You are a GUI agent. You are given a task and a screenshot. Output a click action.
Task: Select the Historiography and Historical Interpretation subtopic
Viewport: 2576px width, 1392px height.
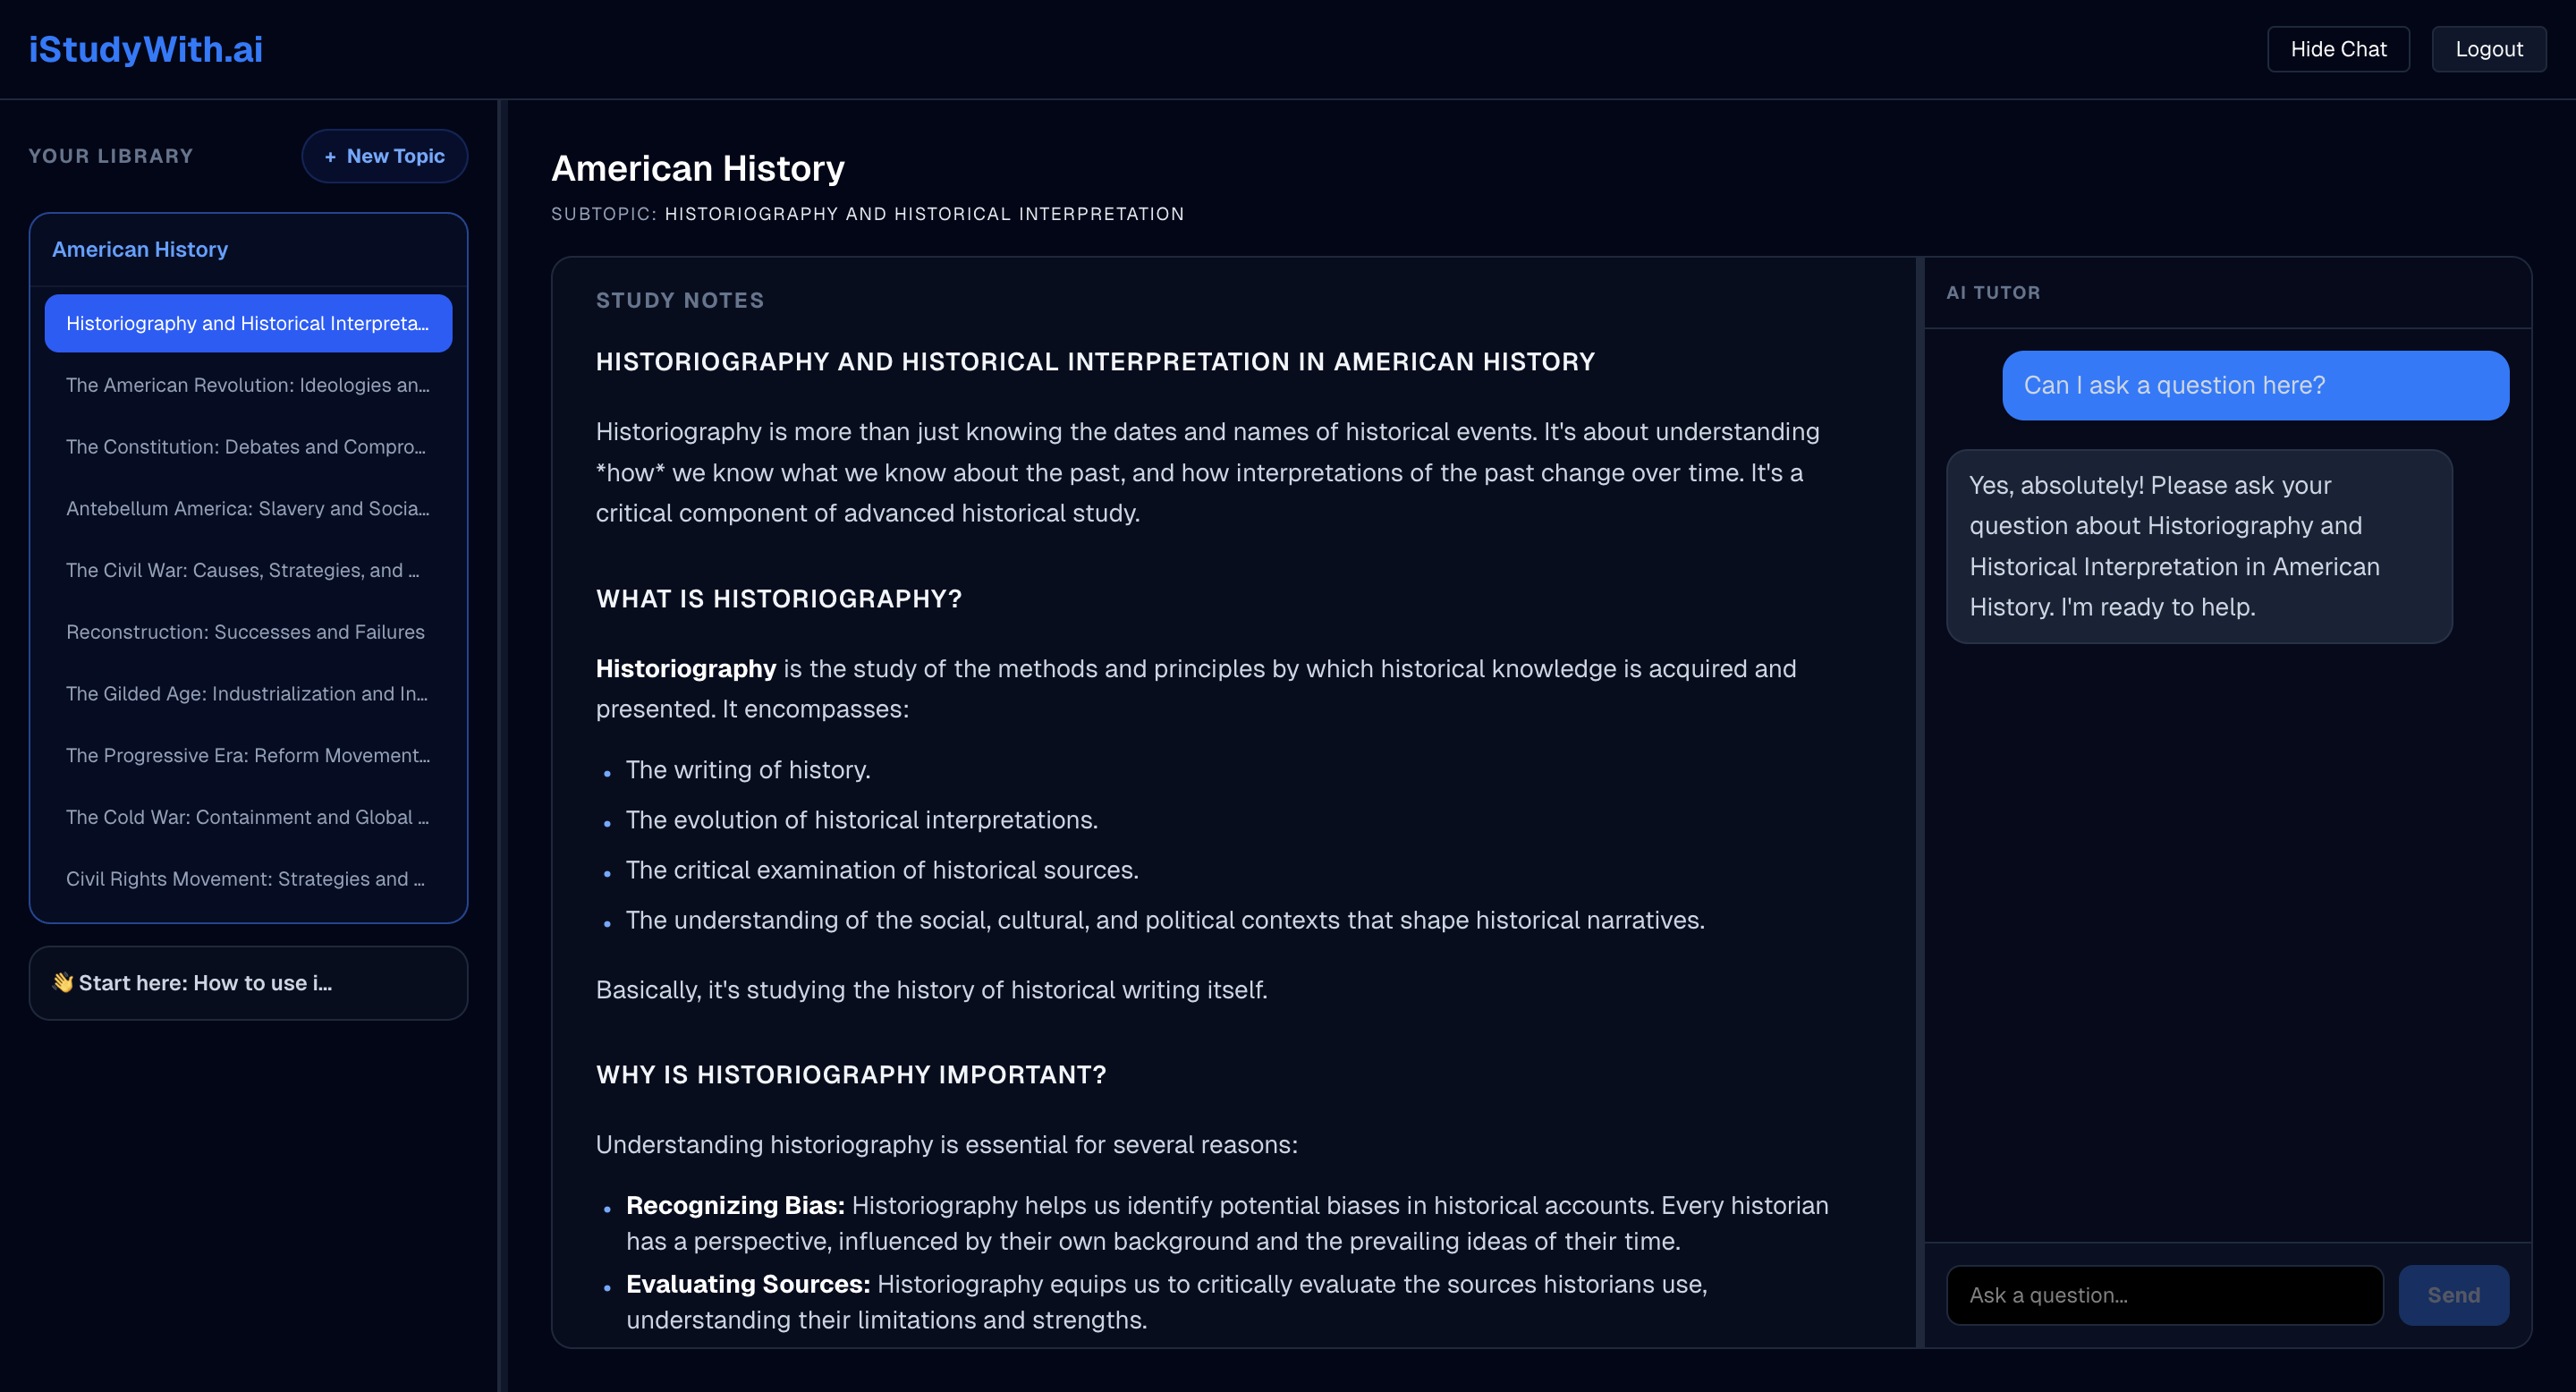(248, 323)
